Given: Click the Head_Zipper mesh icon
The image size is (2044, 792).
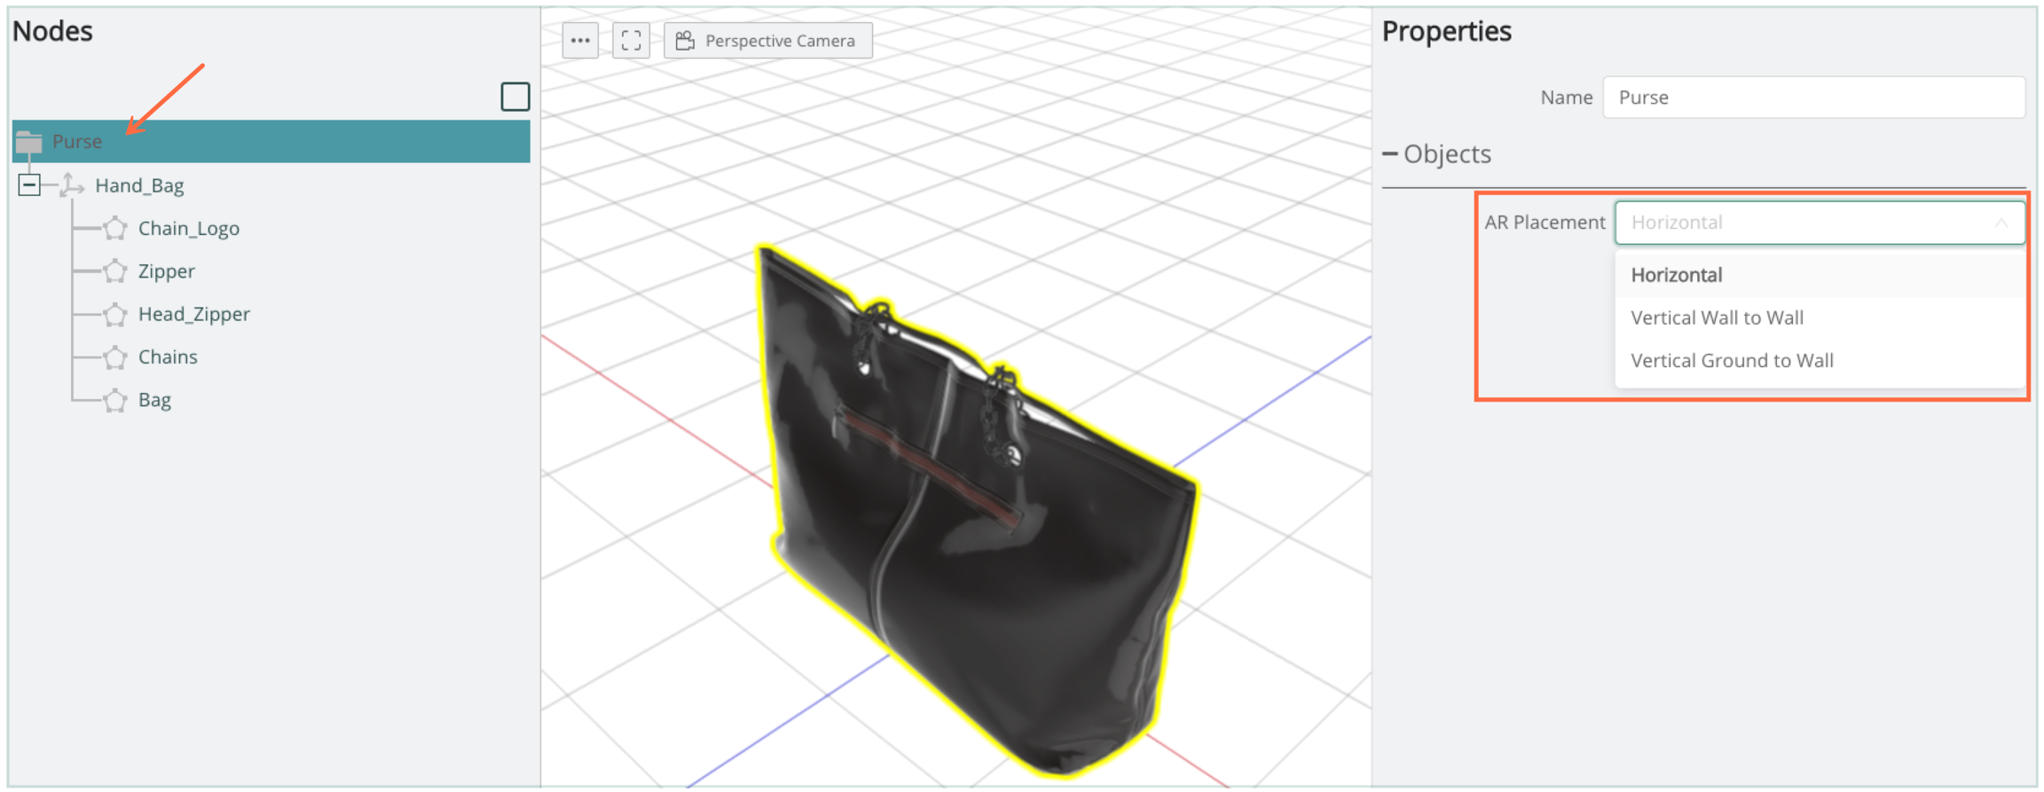Looking at the screenshot, I should click(x=114, y=314).
